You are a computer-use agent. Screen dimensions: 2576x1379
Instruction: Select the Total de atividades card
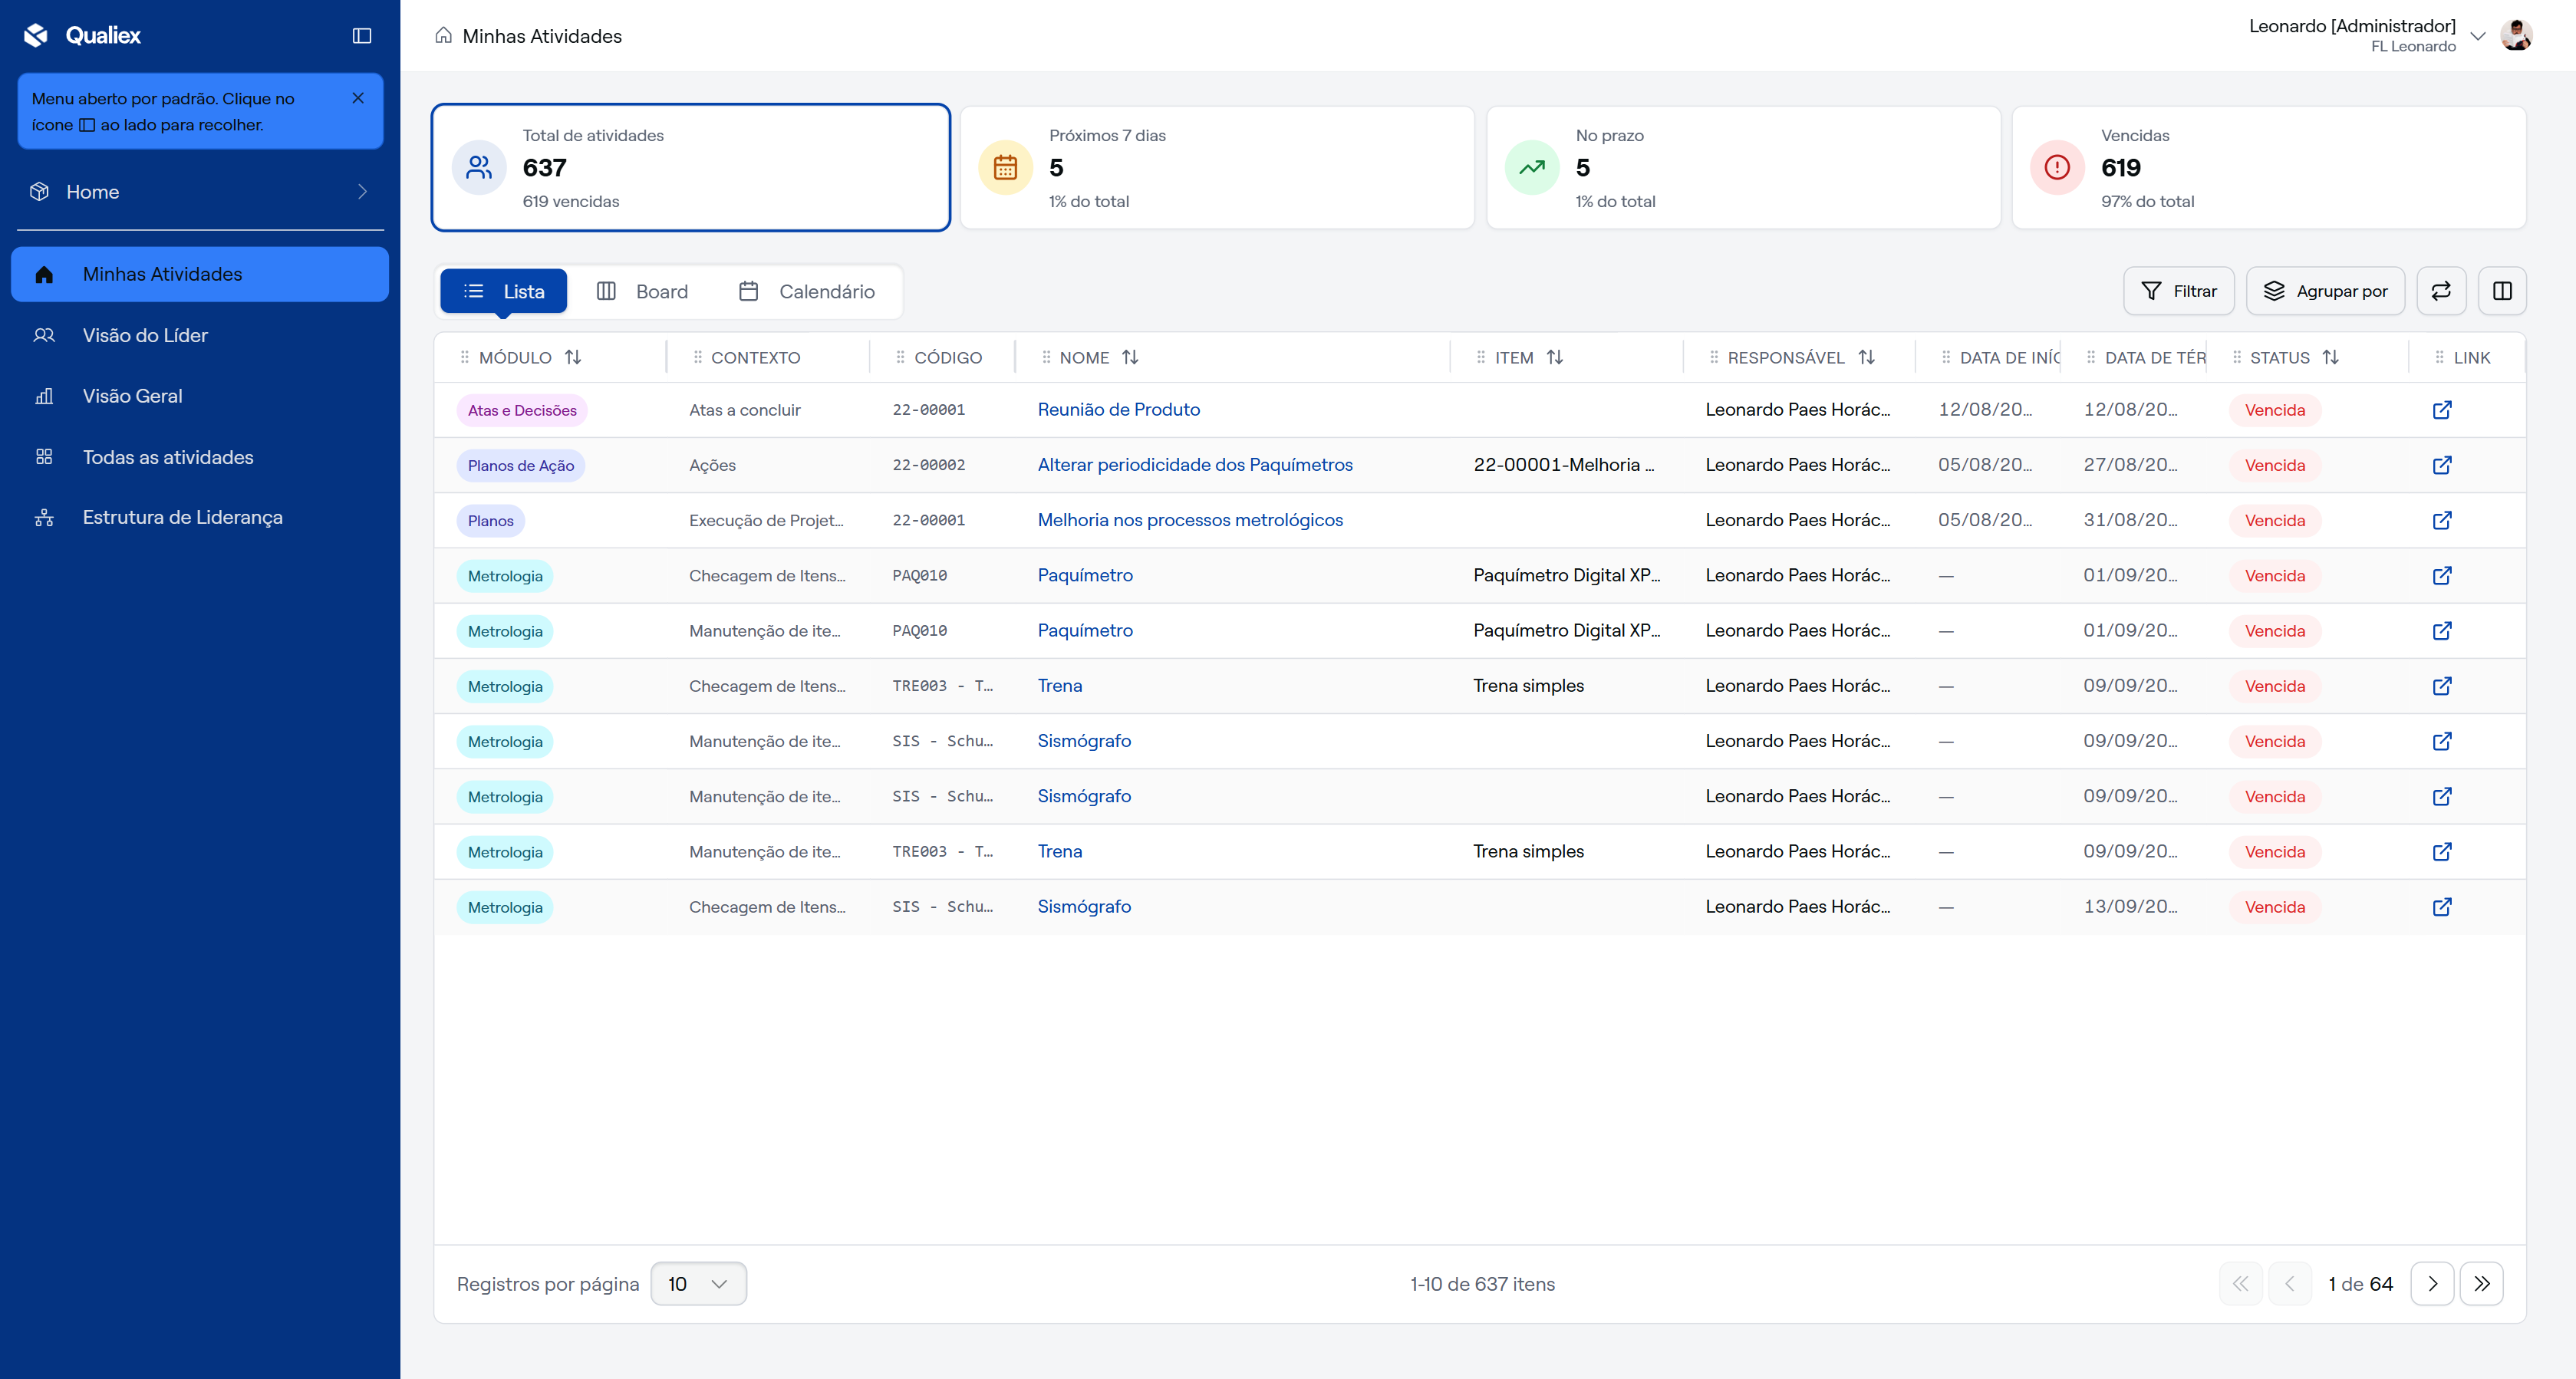(x=691, y=168)
